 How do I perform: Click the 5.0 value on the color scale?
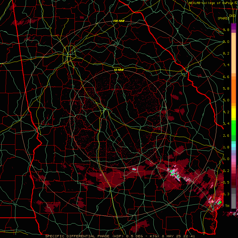(x=226, y=100)
